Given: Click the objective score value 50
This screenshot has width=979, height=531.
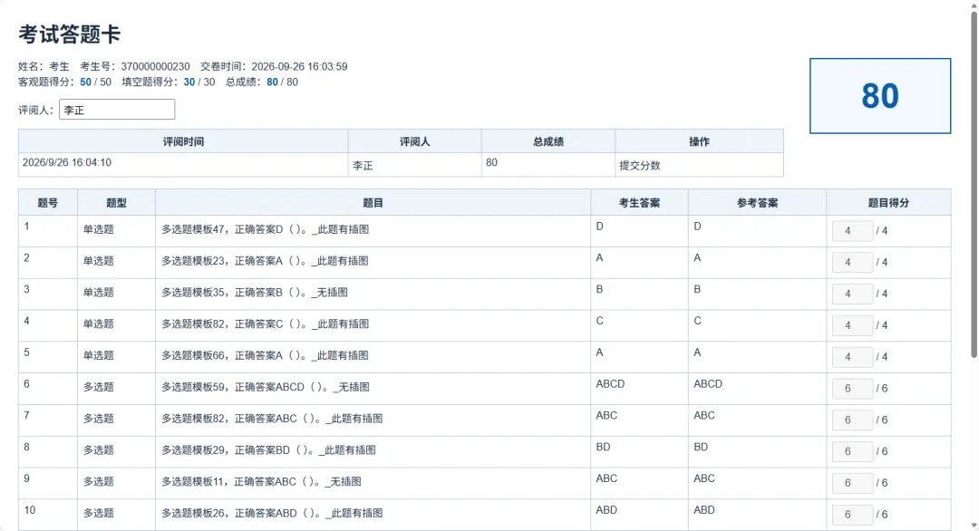Looking at the screenshot, I should (85, 82).
